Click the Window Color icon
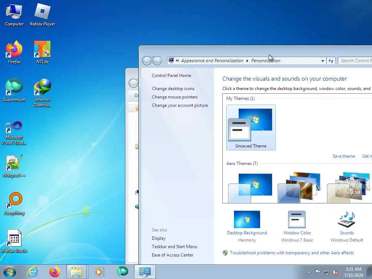This screenshot has height=279, width=372. click(x=297, y=219)
